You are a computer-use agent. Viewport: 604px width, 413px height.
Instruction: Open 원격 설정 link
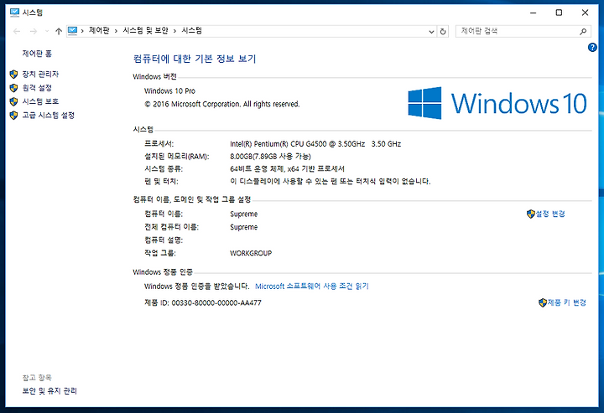point(37,88)
